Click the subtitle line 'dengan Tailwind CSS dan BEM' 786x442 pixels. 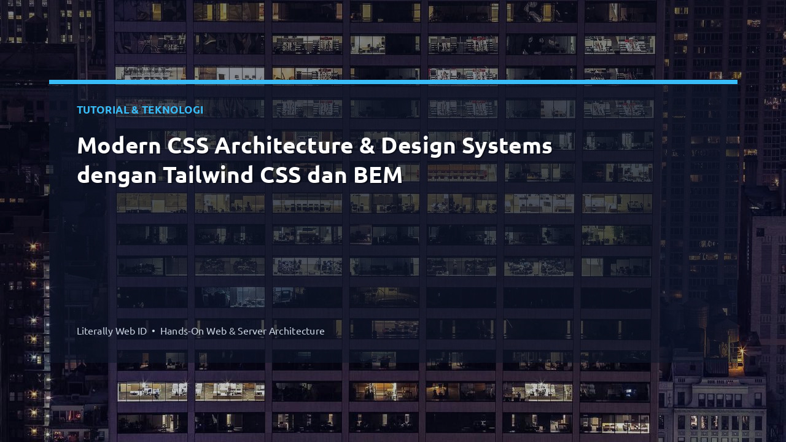[x=239, y=176]
